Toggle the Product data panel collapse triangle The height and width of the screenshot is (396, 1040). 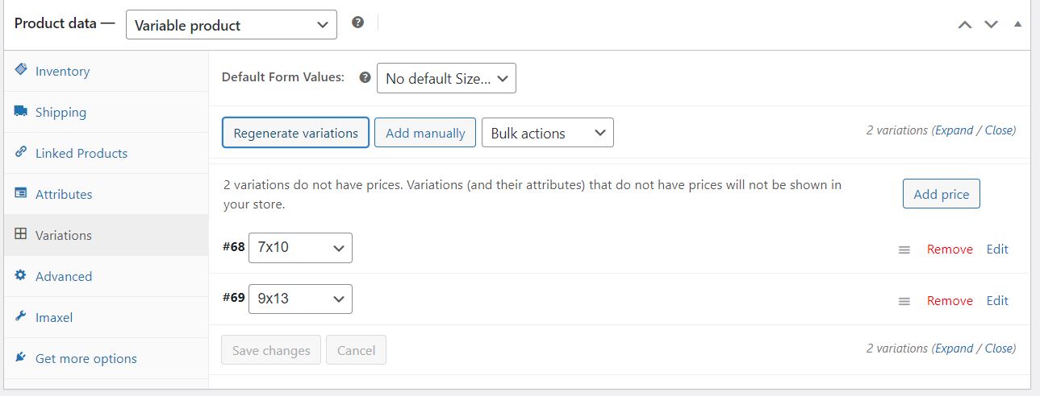pos(1017,24)
